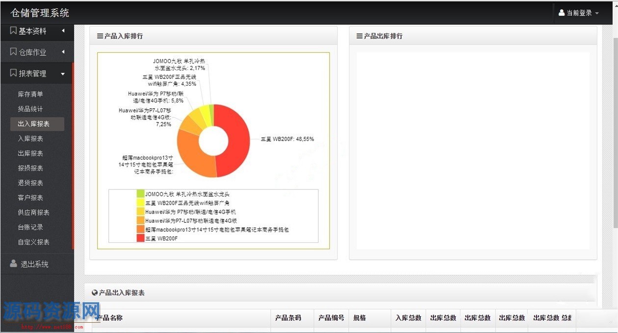Click the user icon beside 退出系统

point(13,264)
